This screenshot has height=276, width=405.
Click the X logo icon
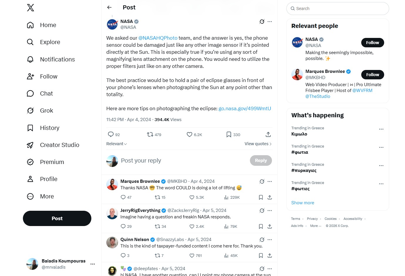(31, 8)
